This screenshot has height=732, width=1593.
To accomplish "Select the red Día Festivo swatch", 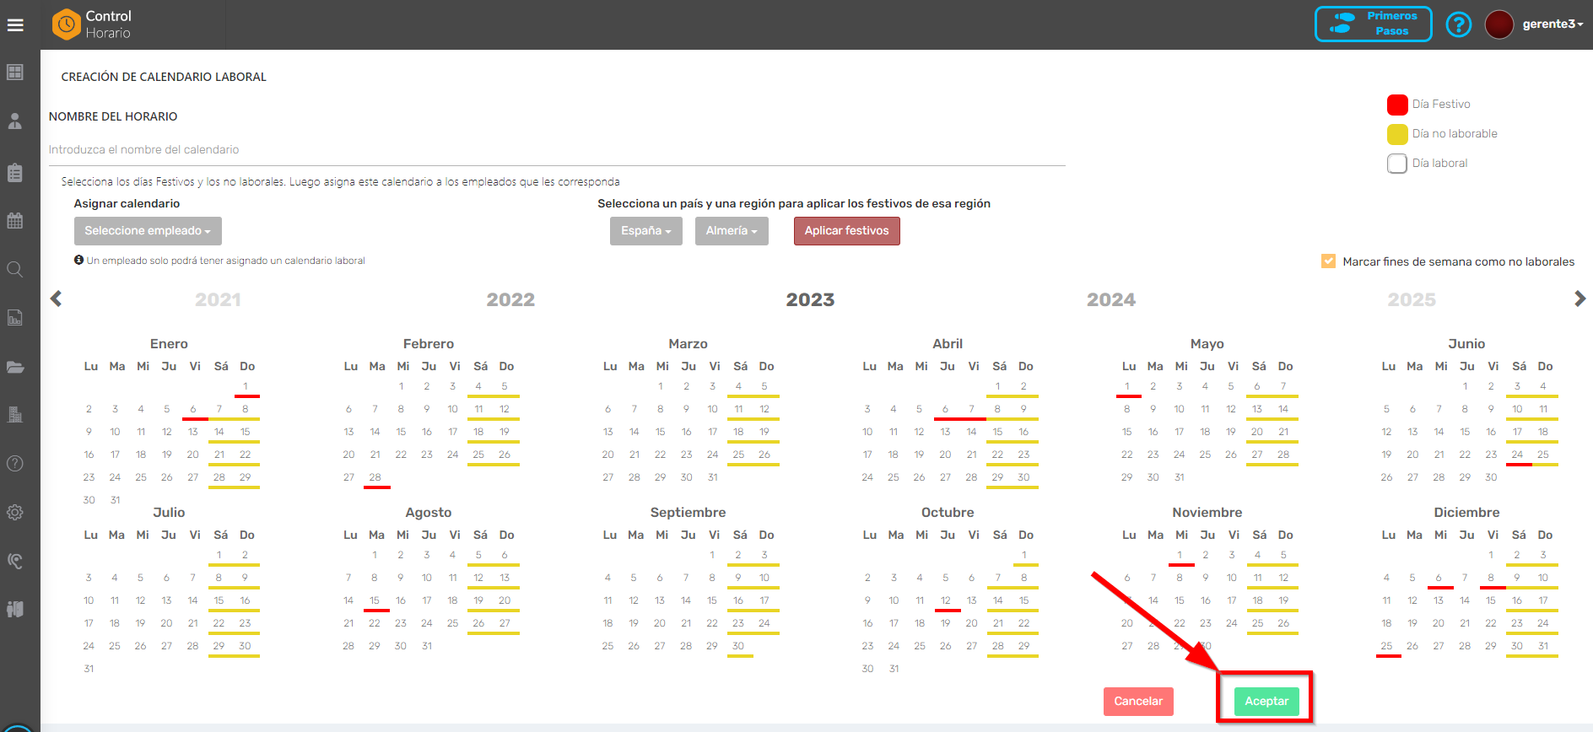I will (1397, 105).
